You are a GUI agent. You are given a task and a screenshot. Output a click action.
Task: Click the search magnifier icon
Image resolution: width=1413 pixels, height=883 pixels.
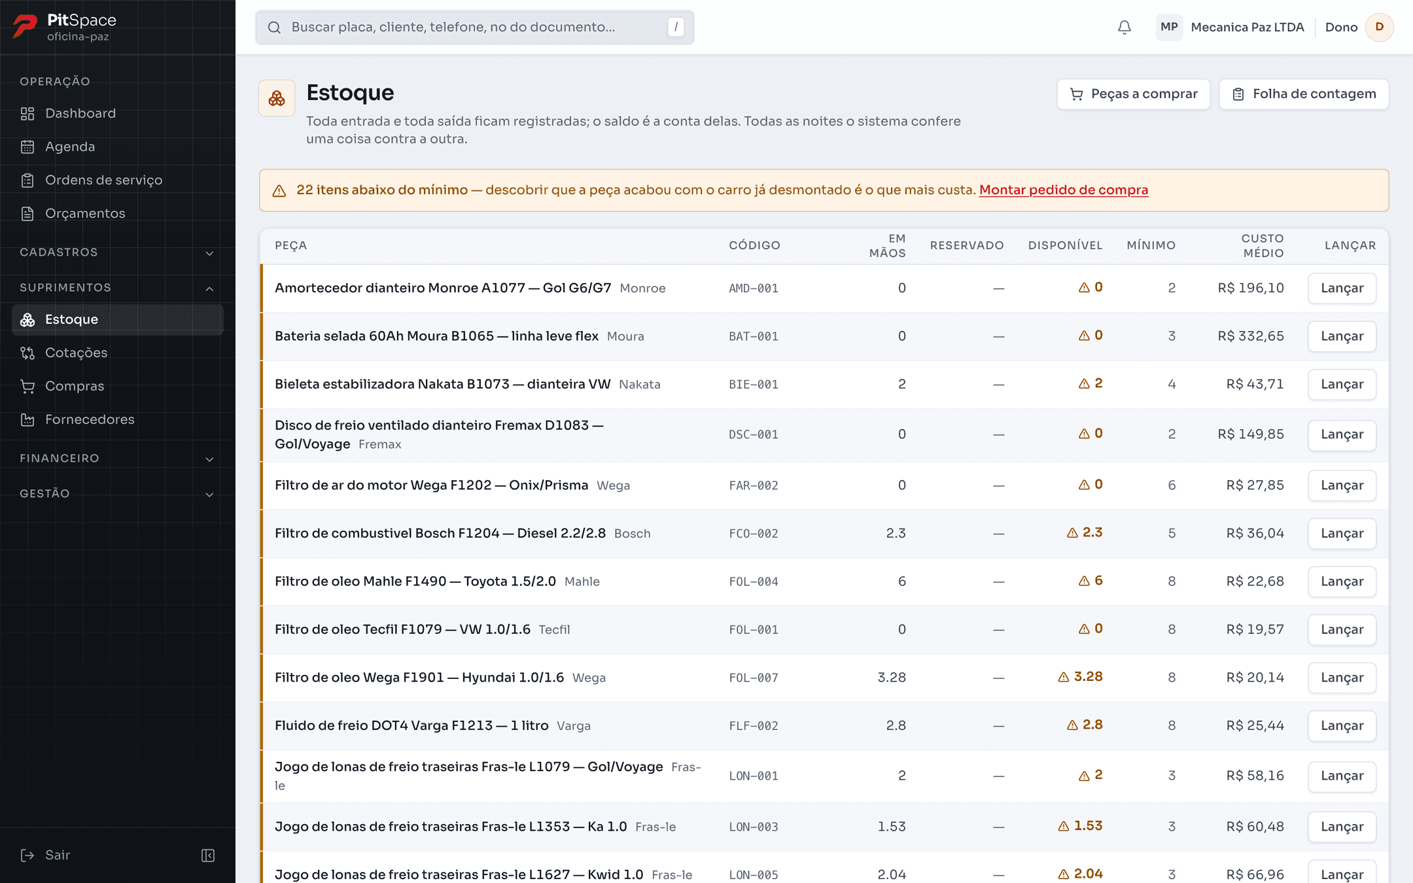pyautogui.click(x=274, y=27)
